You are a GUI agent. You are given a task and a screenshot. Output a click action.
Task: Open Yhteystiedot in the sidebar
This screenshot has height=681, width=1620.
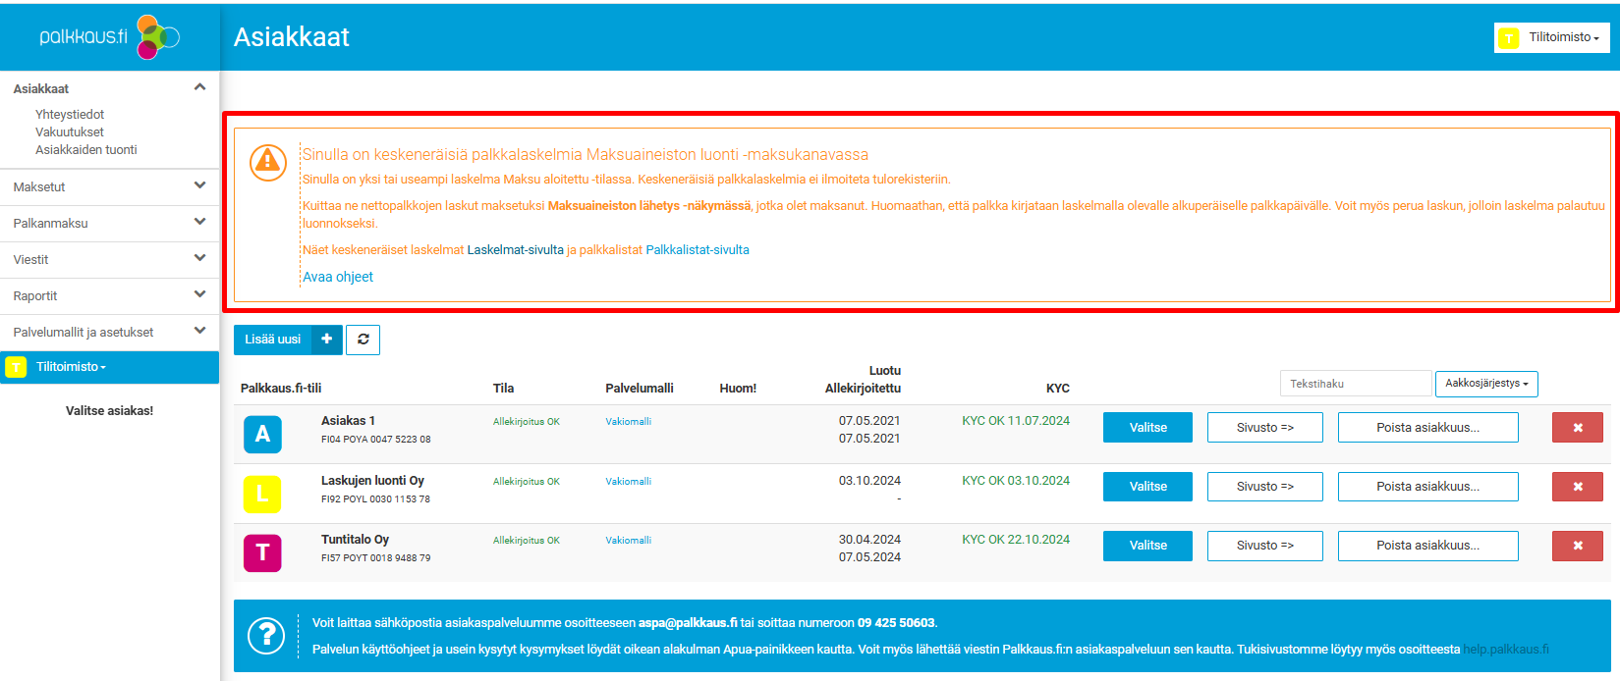(x=70, y=115)
